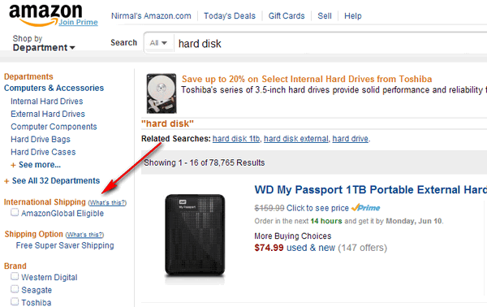Open the Prime logo beside price
This screenshot has height=307, width=487.
click(x=366, y=208)
